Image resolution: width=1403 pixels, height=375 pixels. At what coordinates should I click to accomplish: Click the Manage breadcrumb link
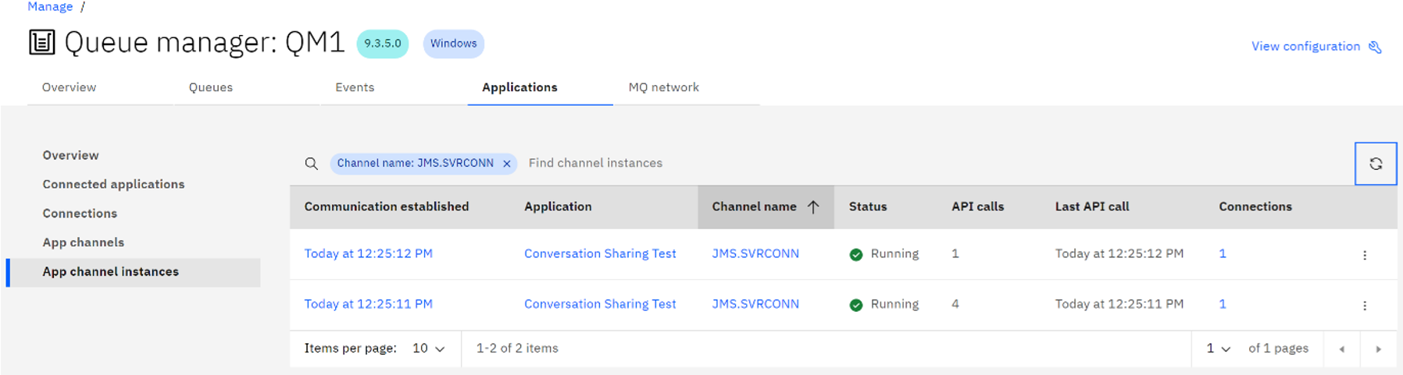(50, 7)
